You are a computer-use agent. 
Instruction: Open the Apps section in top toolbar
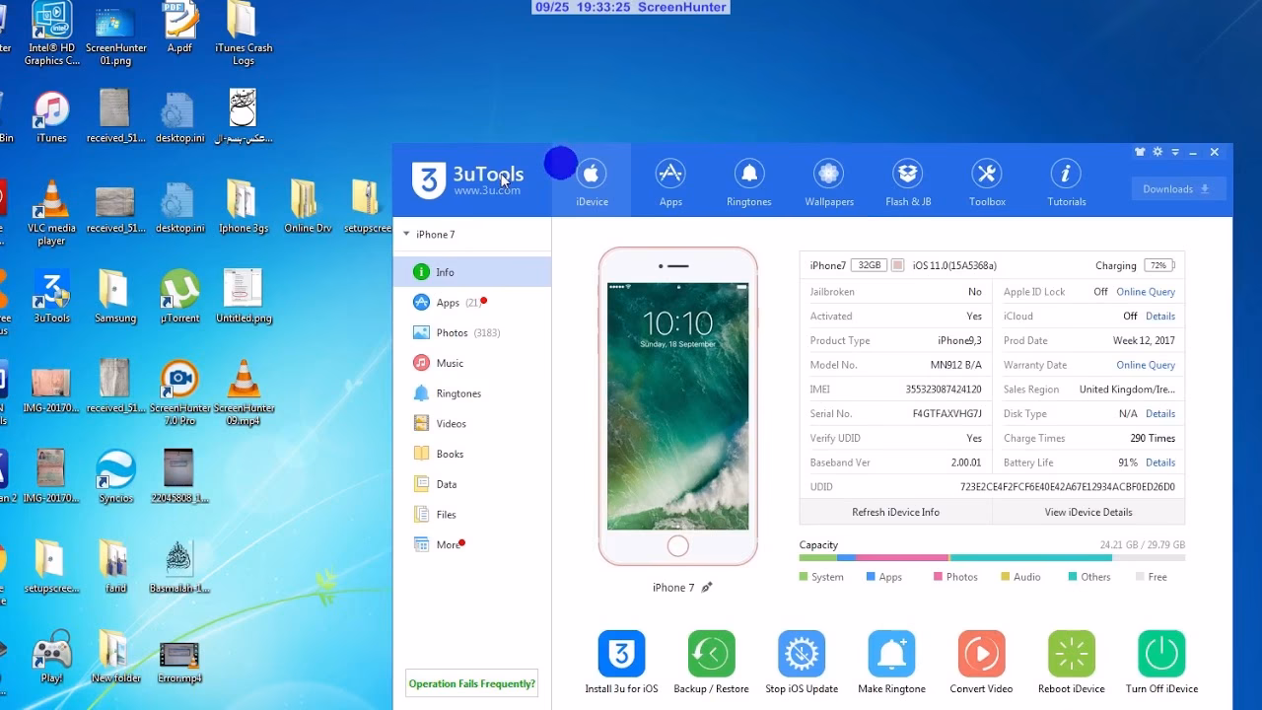point(670,182)
